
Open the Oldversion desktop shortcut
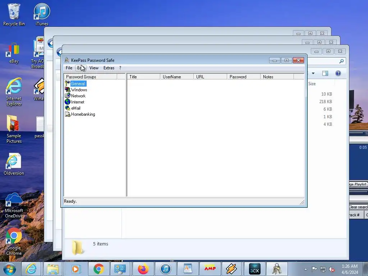14,164
